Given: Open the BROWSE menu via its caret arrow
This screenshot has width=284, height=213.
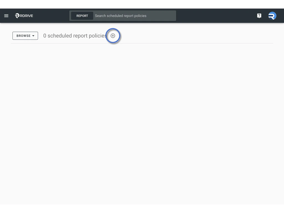Looking at the screenshot, I should [33, 35].
